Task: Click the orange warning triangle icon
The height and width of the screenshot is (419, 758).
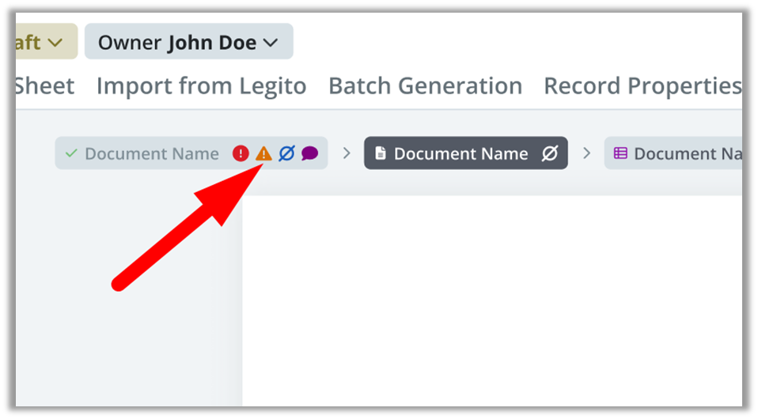Action: click(x=263, y=153)
